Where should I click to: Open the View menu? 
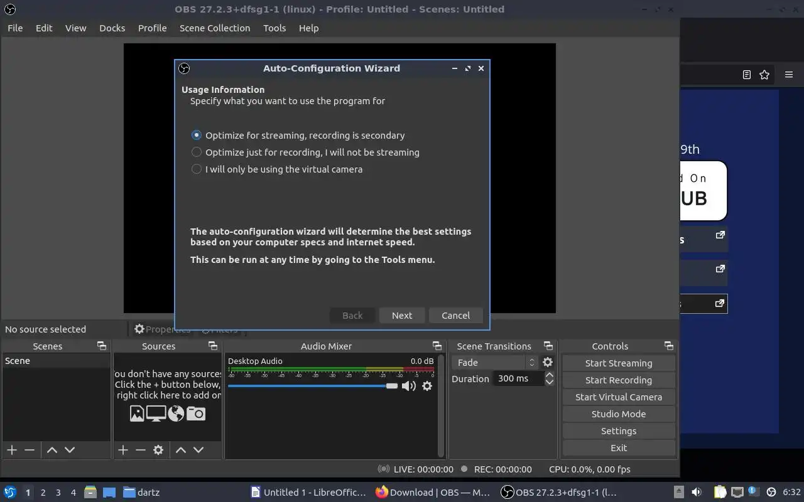click(x=75, y=28)
